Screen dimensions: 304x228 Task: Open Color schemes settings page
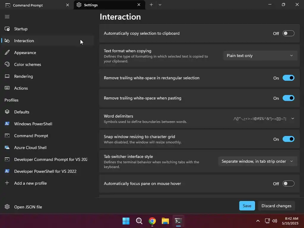tap(48, 64)
